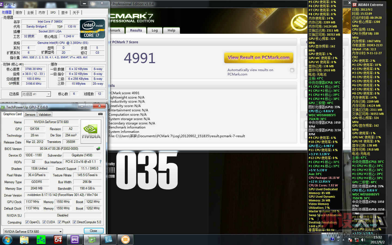
Task: Click the AIDA64 Extreme title icon
Action: 354,5
